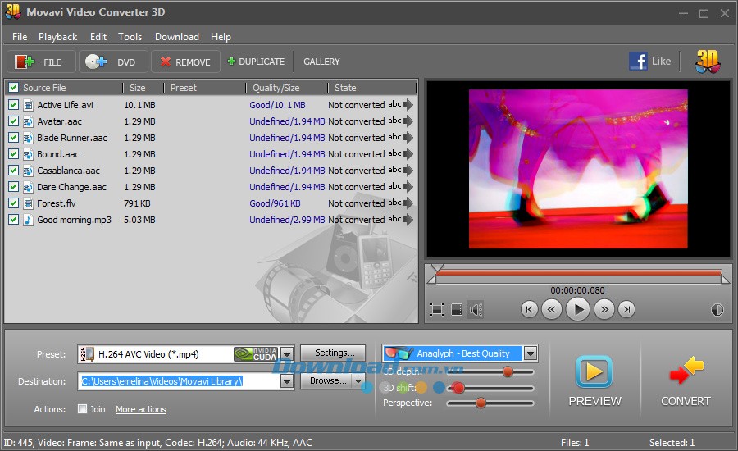Screen dimensions: 738x451
Task: Click the 3D shift slider handle
Action: [x=458, y=388]
